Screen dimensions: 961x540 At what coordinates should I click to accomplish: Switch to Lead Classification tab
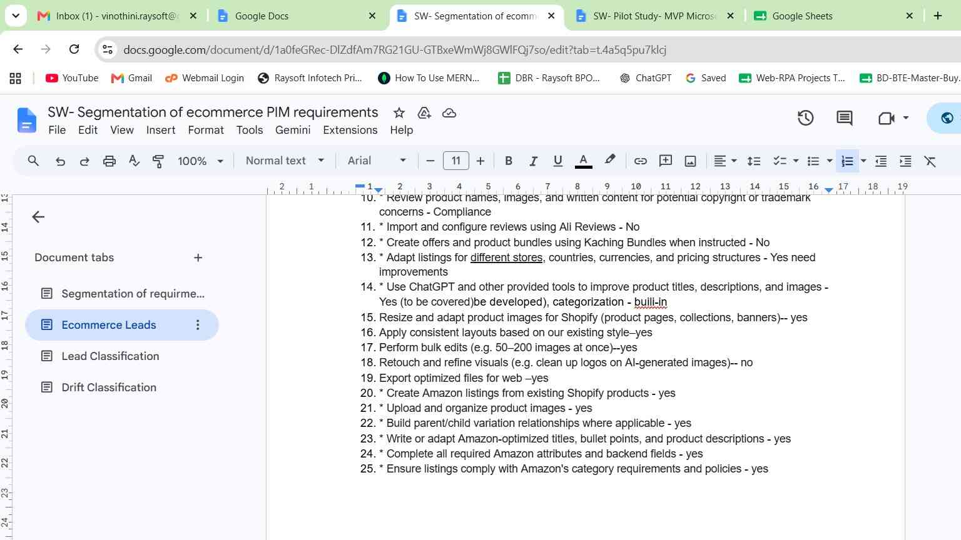(x=110, y=356)
